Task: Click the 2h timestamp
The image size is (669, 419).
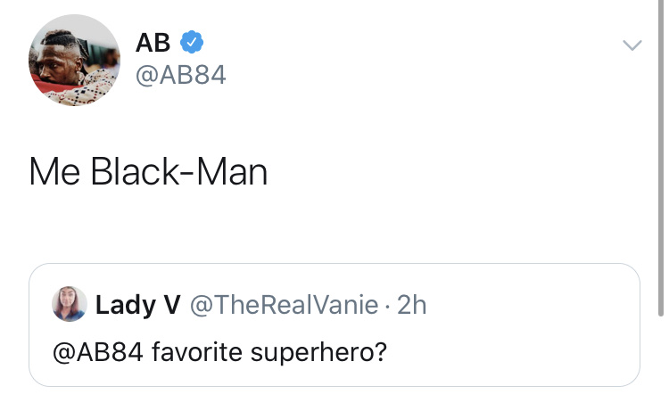Action: point(411,305)
